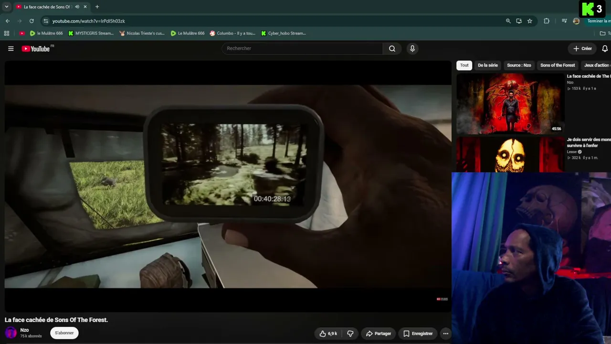Click the youtube.com address bar URL
The height and width of the screenshot is (344, 611).
point(89,21)
